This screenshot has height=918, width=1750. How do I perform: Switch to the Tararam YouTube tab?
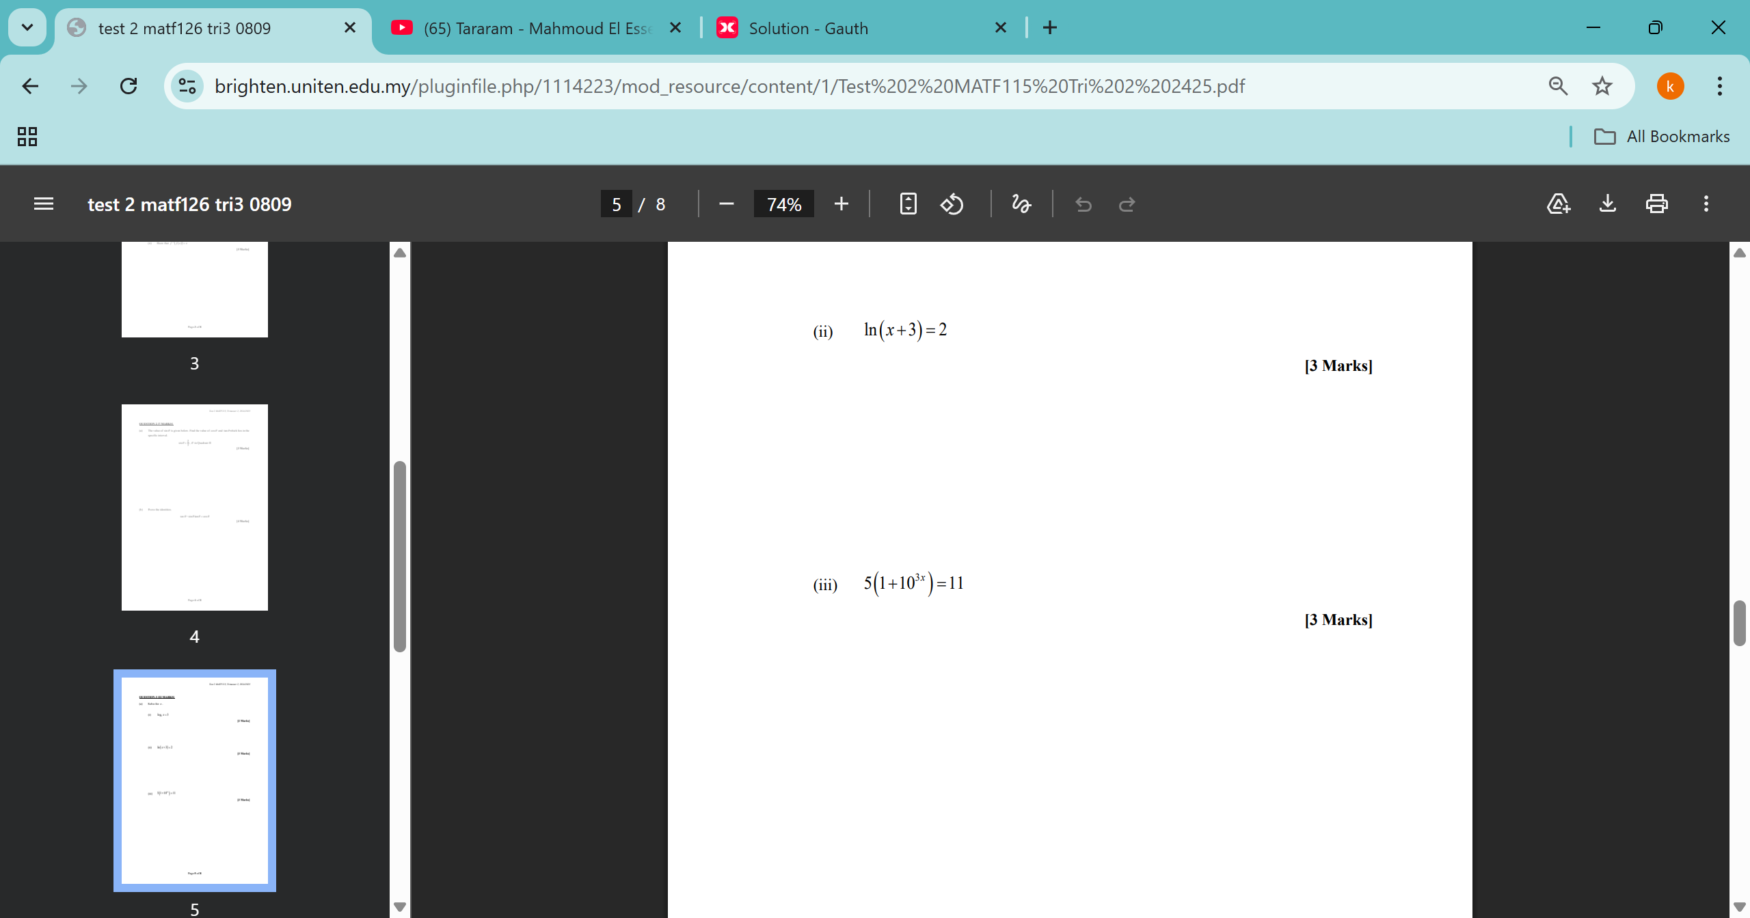point(537,28)
